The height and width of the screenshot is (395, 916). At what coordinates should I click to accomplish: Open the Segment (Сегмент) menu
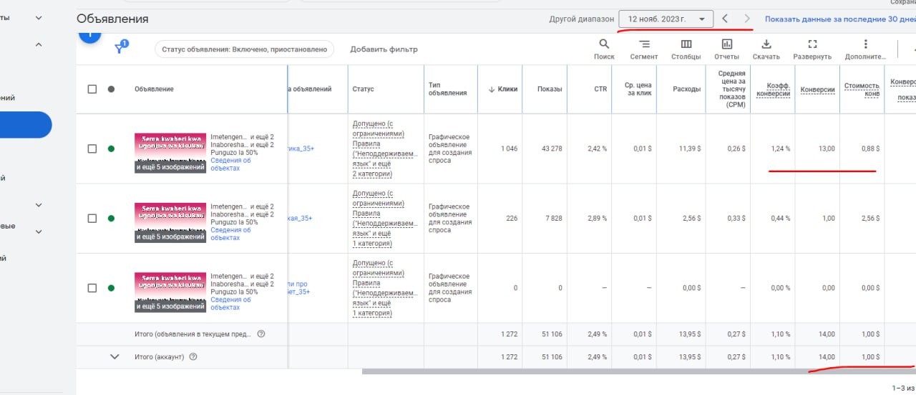coord(644,49)
